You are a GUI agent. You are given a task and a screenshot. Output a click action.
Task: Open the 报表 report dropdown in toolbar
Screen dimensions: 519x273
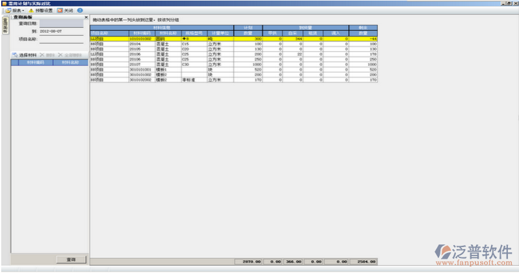[14, 11]
